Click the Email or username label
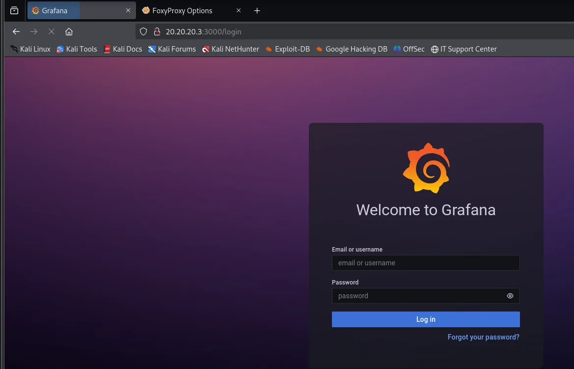Viewport: 574px width, 369px height. pos(357,250)
